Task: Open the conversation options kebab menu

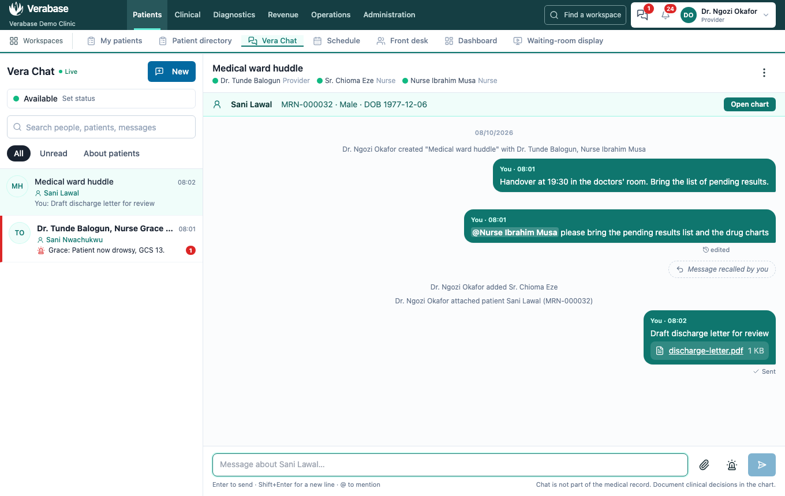Action: tap(764, 73)
